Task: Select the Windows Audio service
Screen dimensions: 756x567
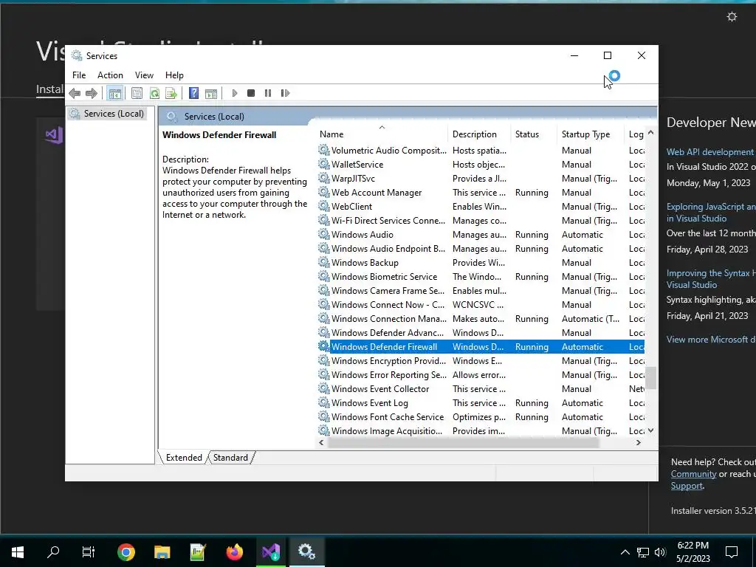Action: pyautogui.click(x=481, y=234)
